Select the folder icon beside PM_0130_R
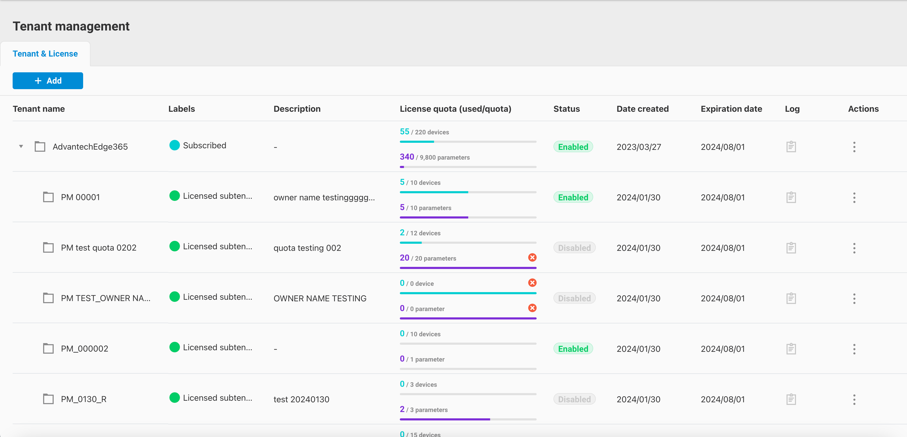 click(x=48, y=399)
